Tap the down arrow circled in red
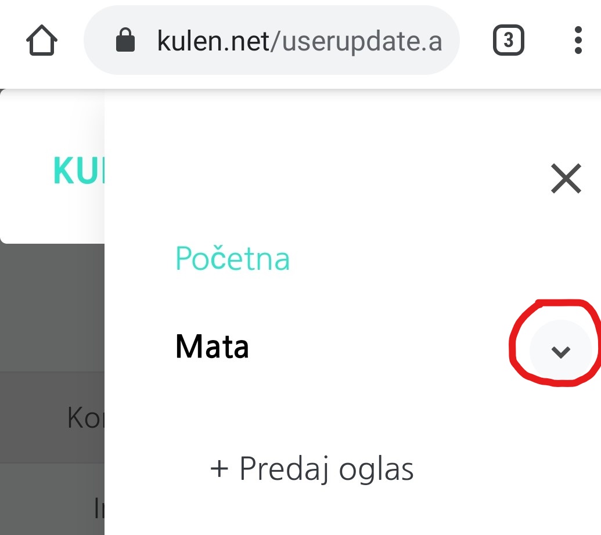This screenshot has width=601, height=535. [x=560, y=351]
